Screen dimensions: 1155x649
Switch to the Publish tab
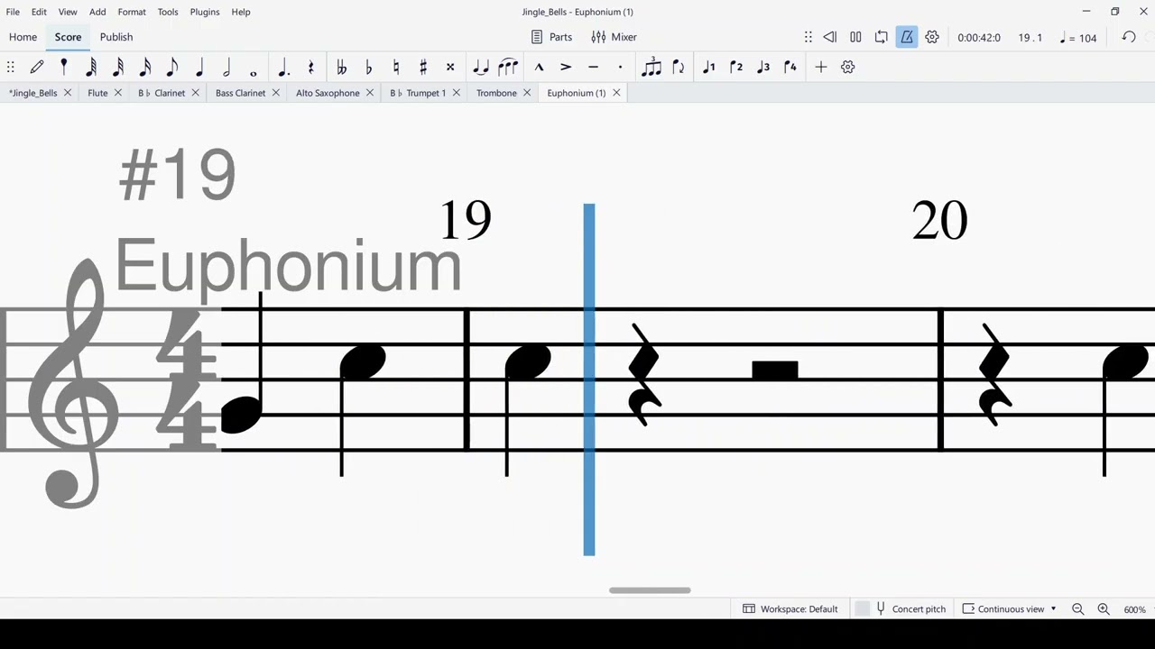point(116,37)
